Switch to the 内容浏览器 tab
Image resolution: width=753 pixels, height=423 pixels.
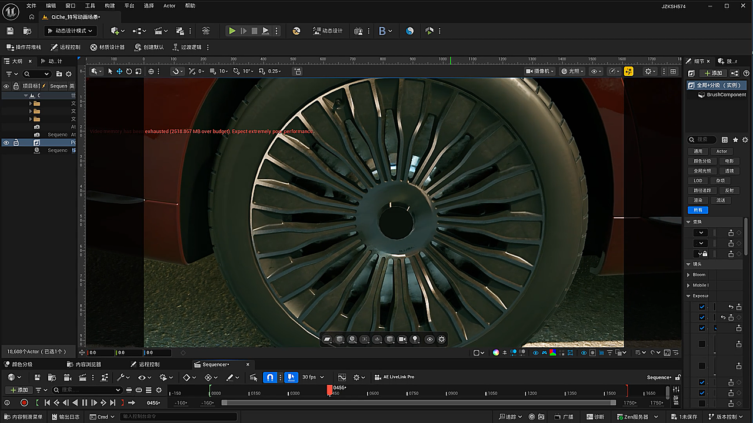[84, 364]
